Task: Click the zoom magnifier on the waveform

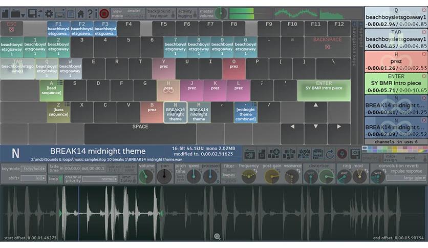Action: pos(217,237)
